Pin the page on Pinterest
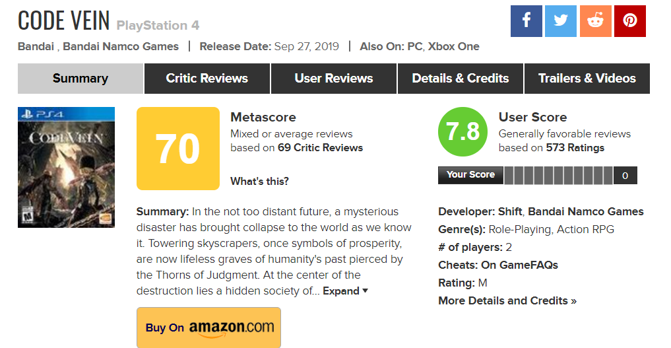This screenshot has width=671, height=348. tap(629, 21)
